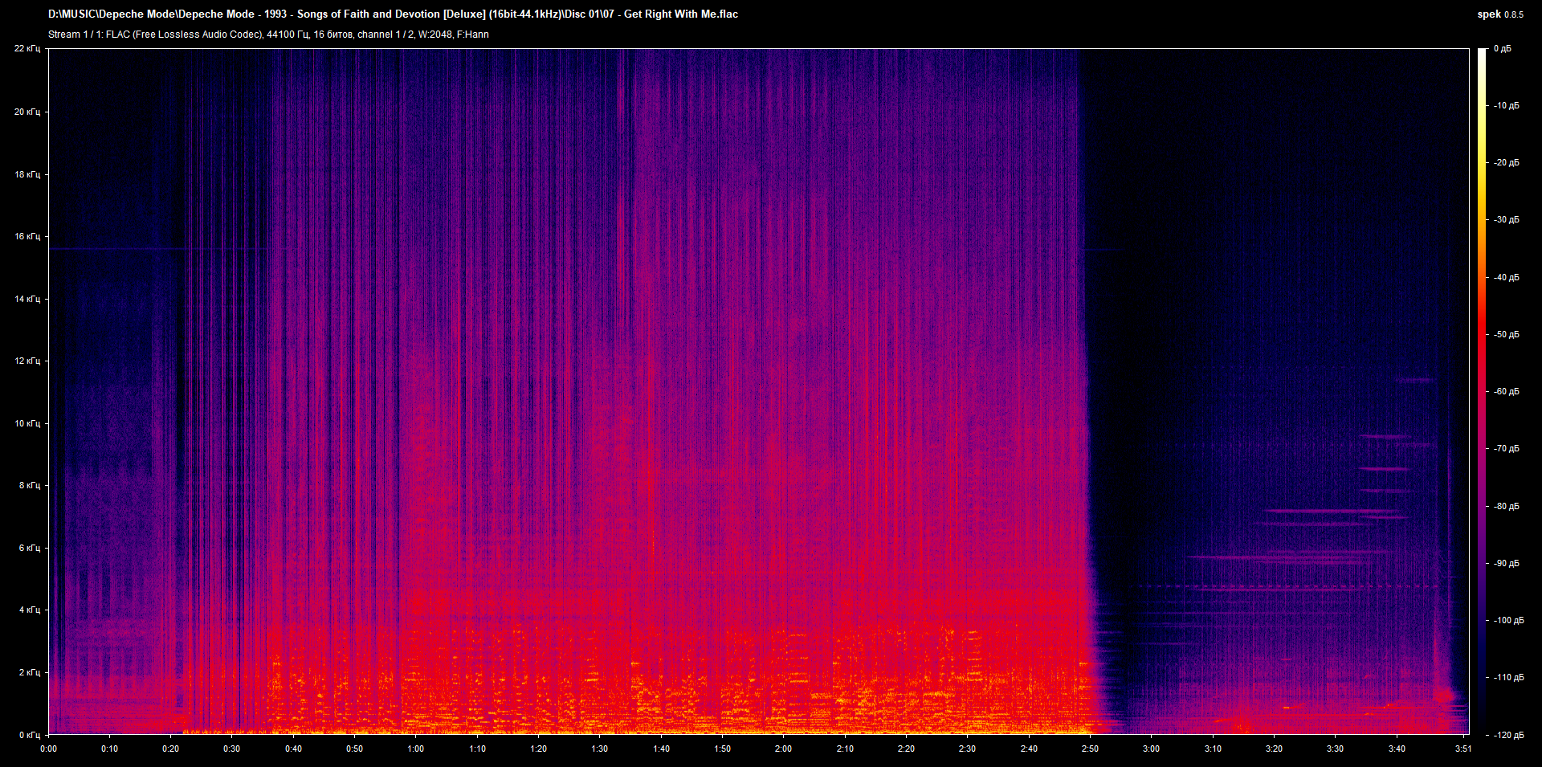
Task: Click the -20 дБ scale label
Action: [x=1507, y=163]
